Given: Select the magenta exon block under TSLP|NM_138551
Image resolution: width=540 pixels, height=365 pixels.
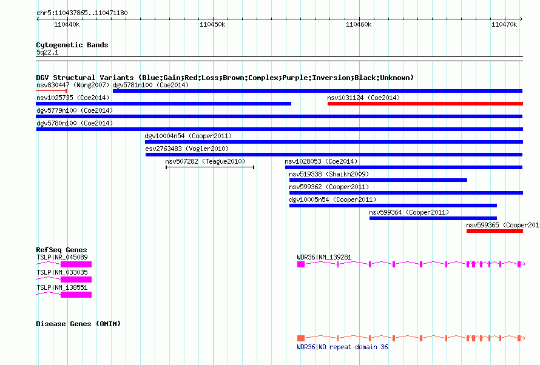Looking at the screenshot, I should 76,295.
